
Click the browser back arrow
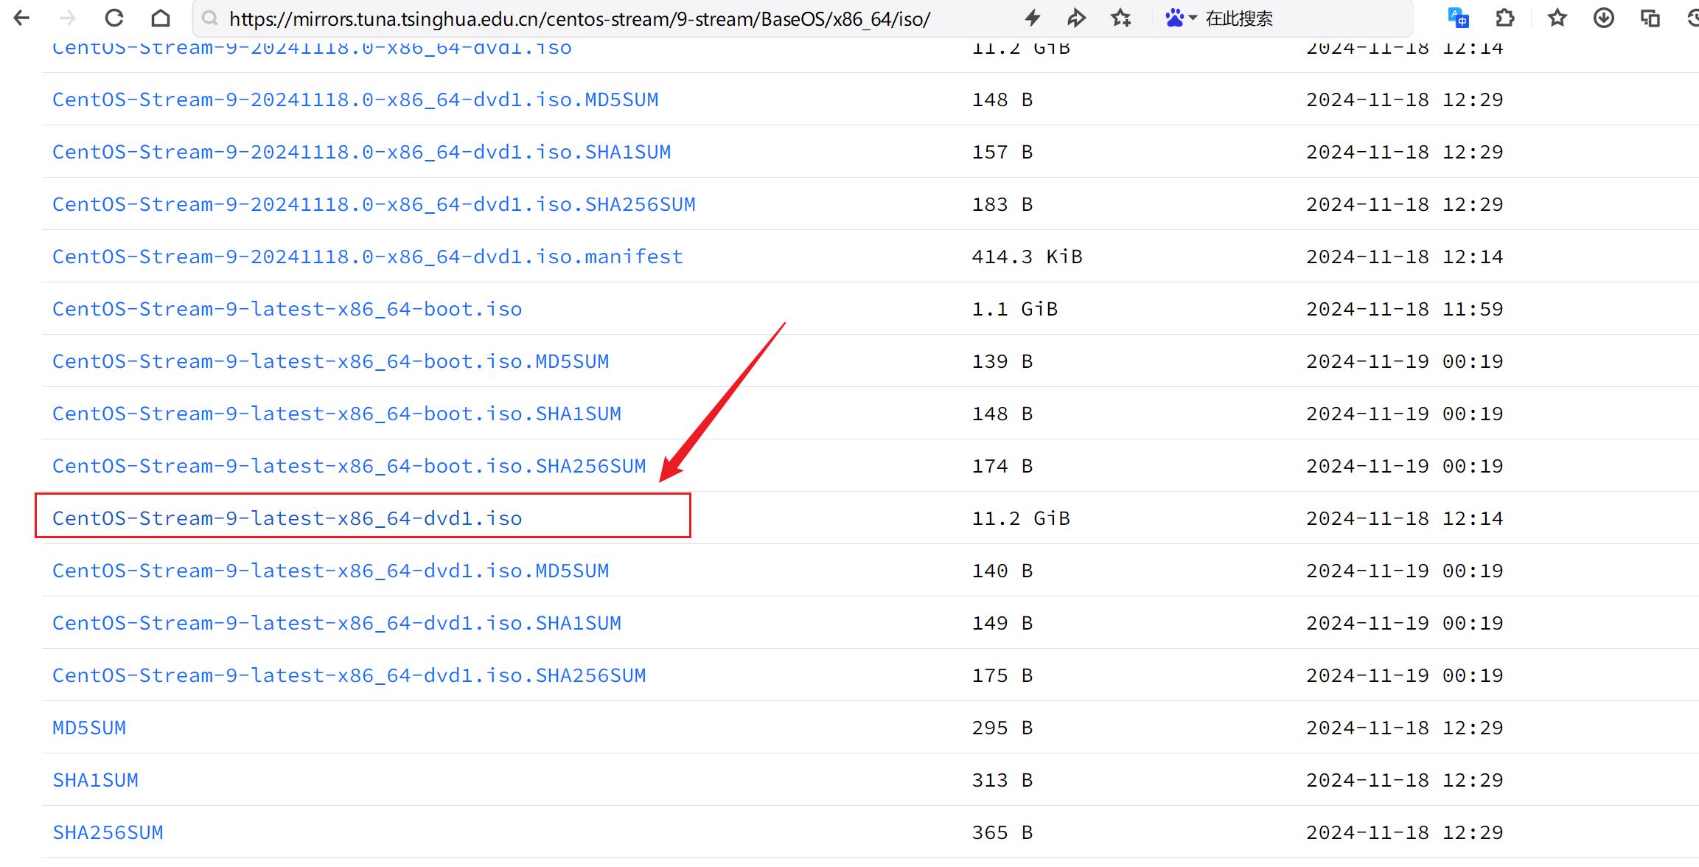coord(22,18)
